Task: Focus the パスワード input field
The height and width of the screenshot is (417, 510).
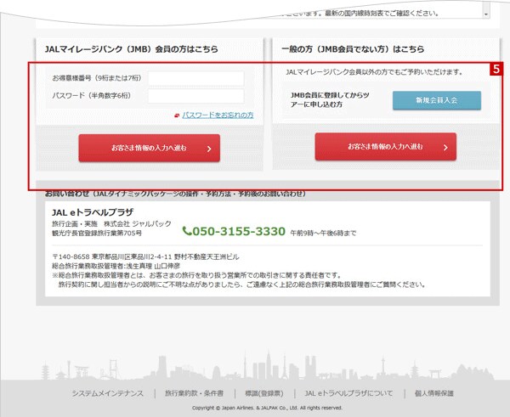Action: (195, 96)
